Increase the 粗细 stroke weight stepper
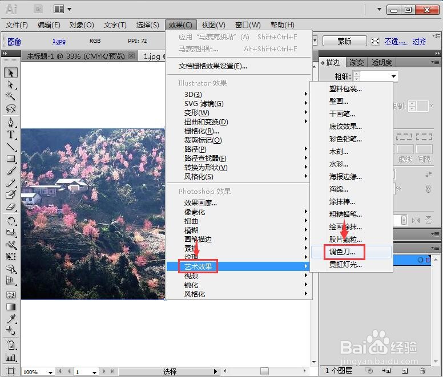The image size is (443, 377). click(357, 74)
